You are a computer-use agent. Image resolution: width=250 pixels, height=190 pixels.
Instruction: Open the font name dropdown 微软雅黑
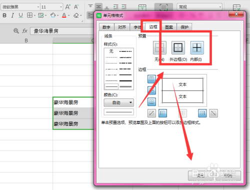[x=38, y=7]
